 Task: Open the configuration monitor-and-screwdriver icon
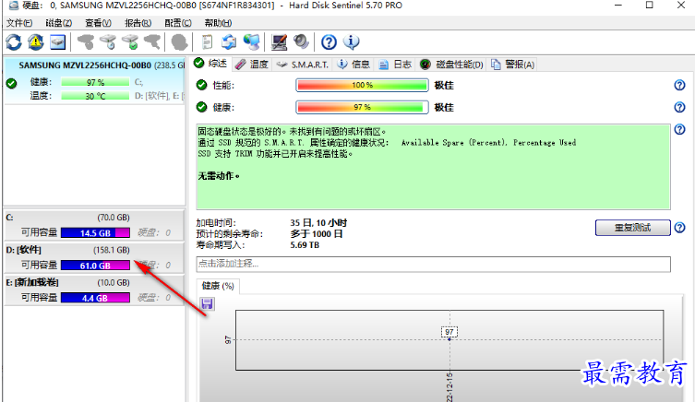pyautogui.click(x=280, y=42)
